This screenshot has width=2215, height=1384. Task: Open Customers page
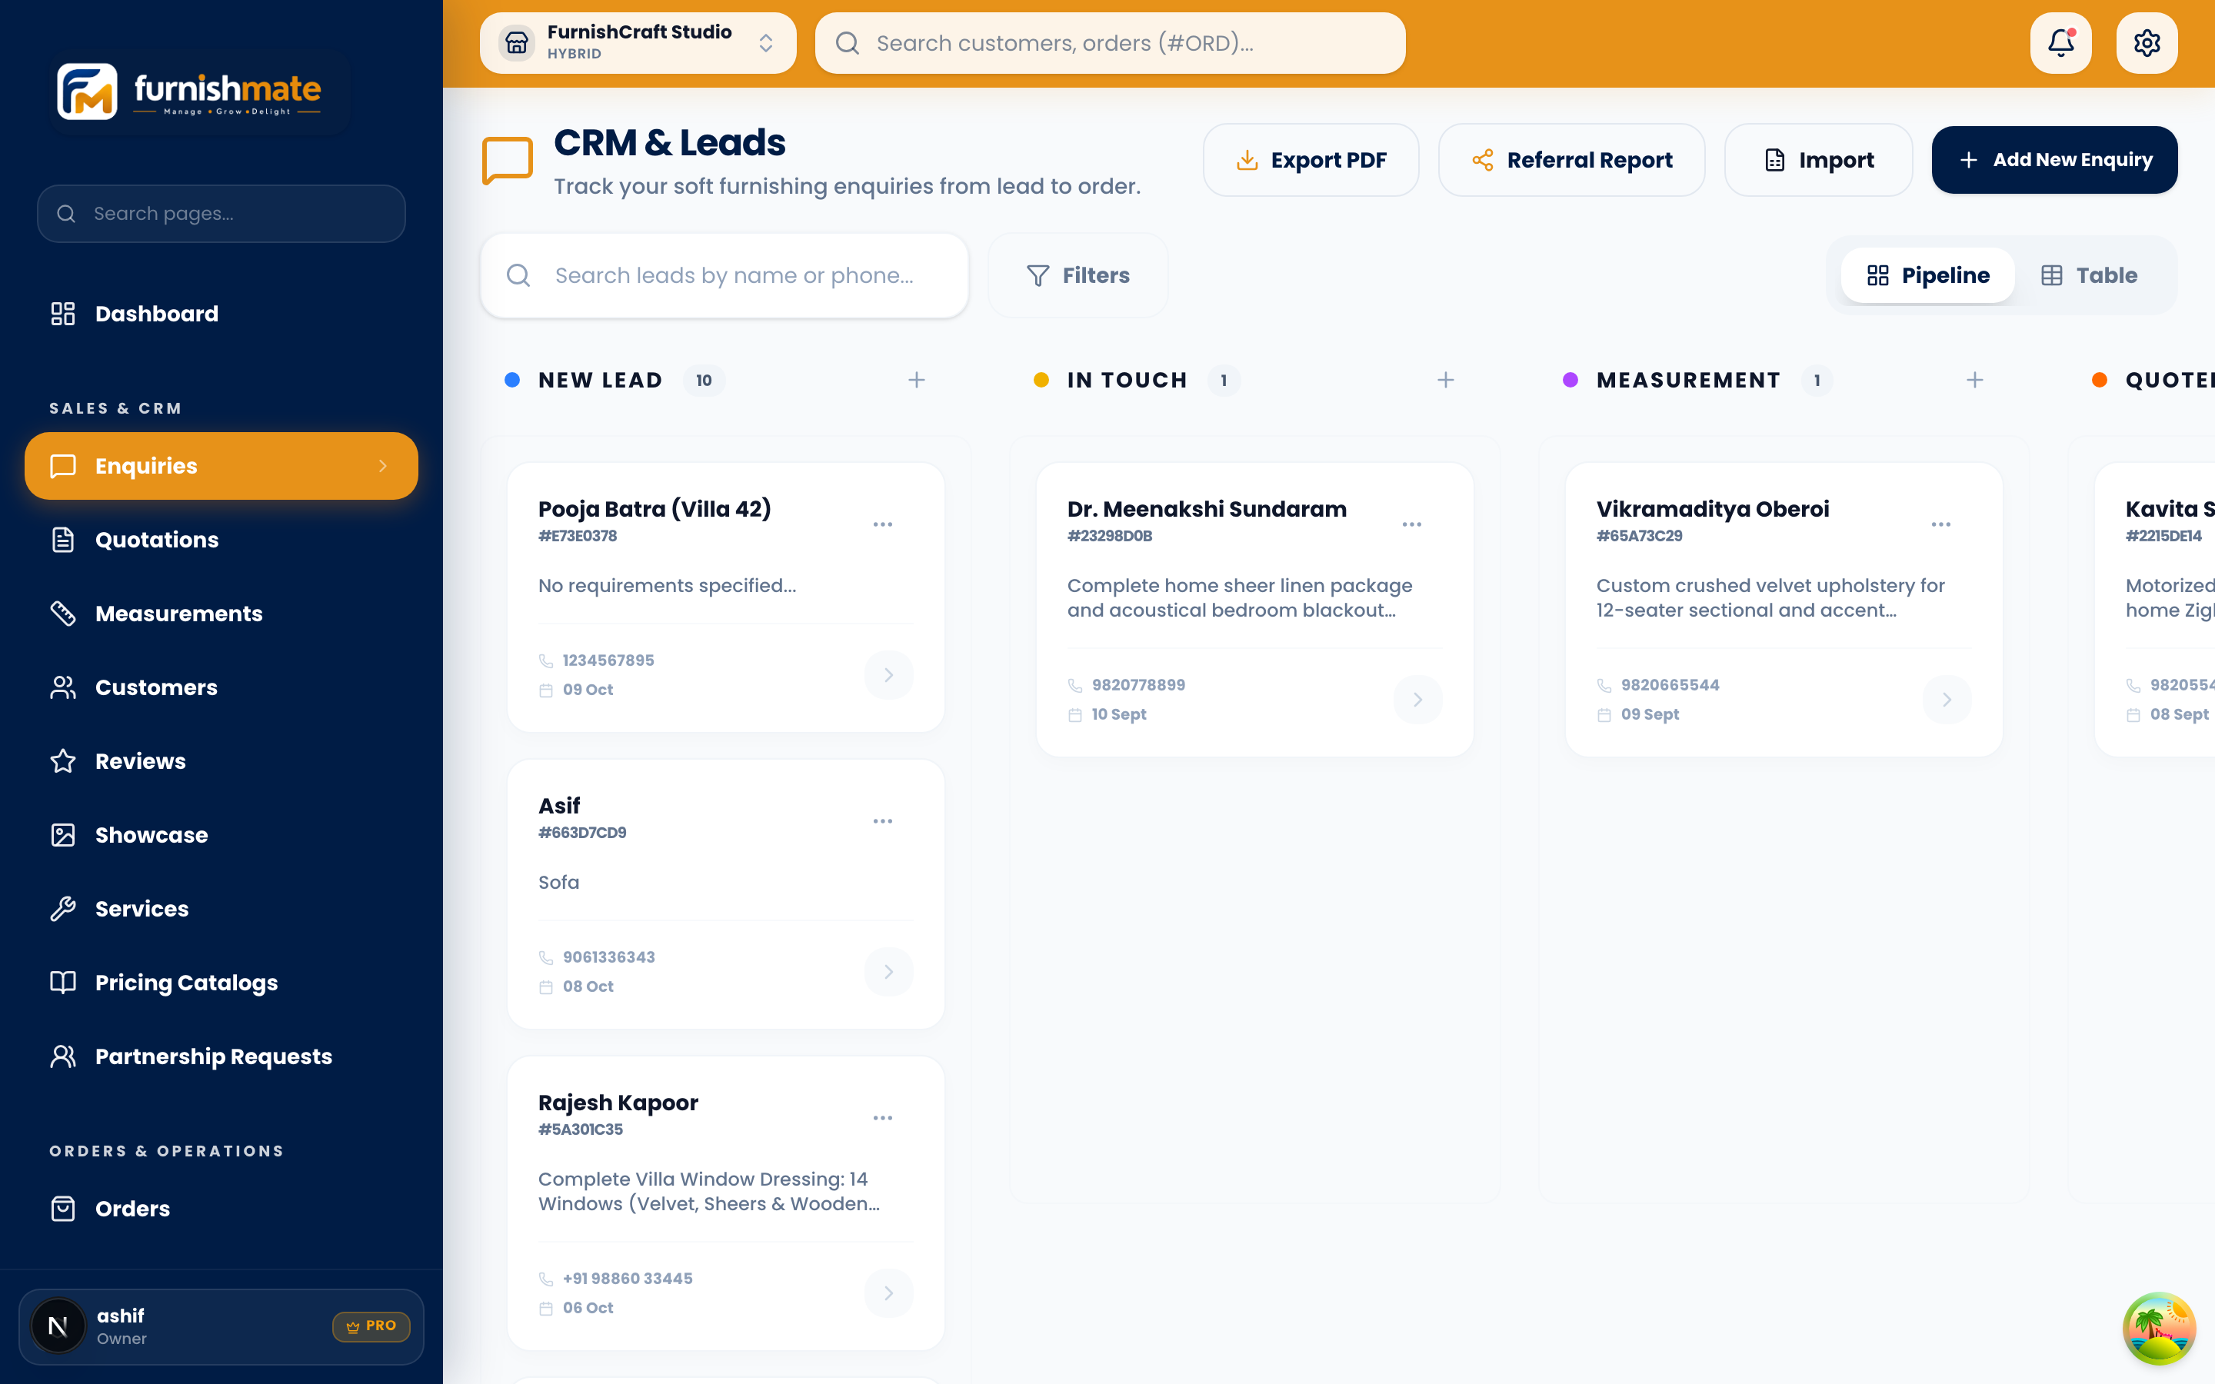pos(221,687)
